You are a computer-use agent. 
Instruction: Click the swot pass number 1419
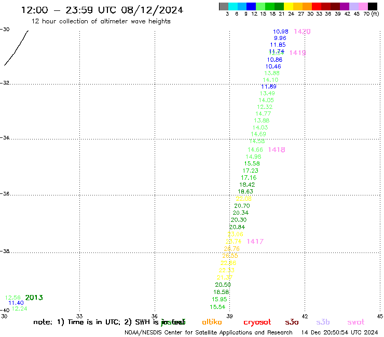(297, 53)
